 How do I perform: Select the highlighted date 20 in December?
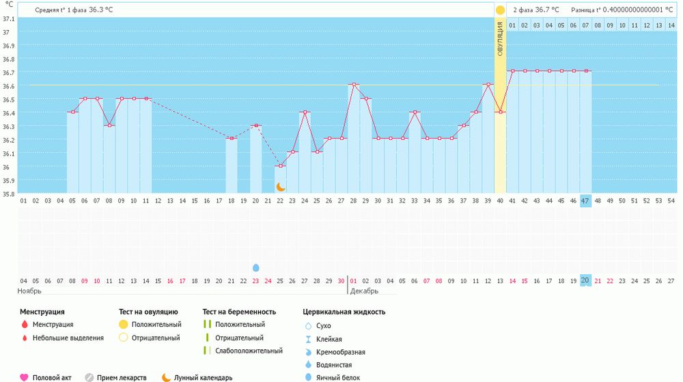pyautogui.click(x=585, y=280)
